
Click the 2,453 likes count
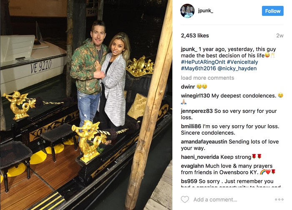pos(195,35)
